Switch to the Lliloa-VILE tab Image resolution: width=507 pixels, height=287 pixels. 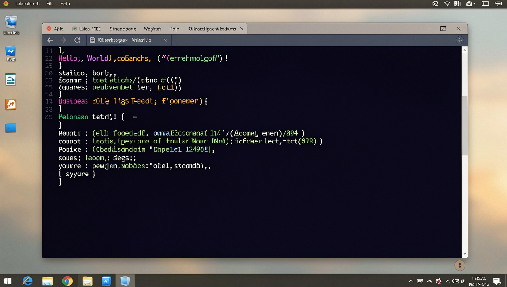87,29
